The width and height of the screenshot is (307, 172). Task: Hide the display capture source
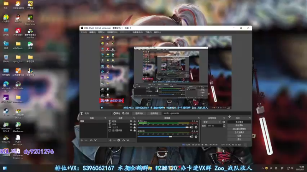131,130
